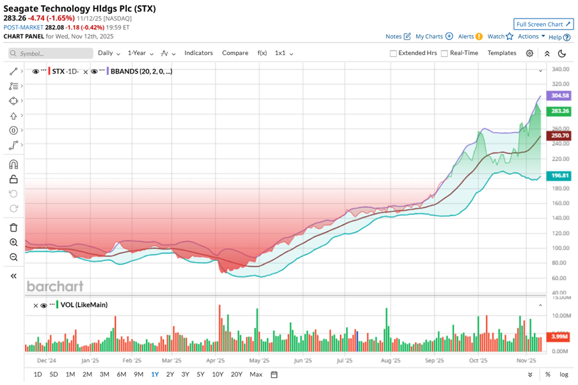Undo last drawing action
The height and width of the screenshot is (385, 578).
click(13, 194)
